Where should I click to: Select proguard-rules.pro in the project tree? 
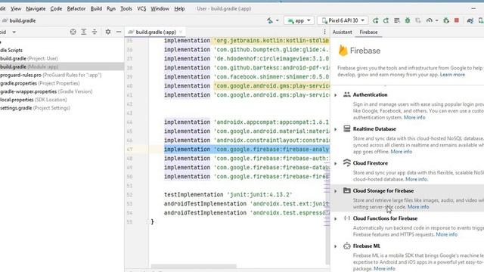[51, 75]
